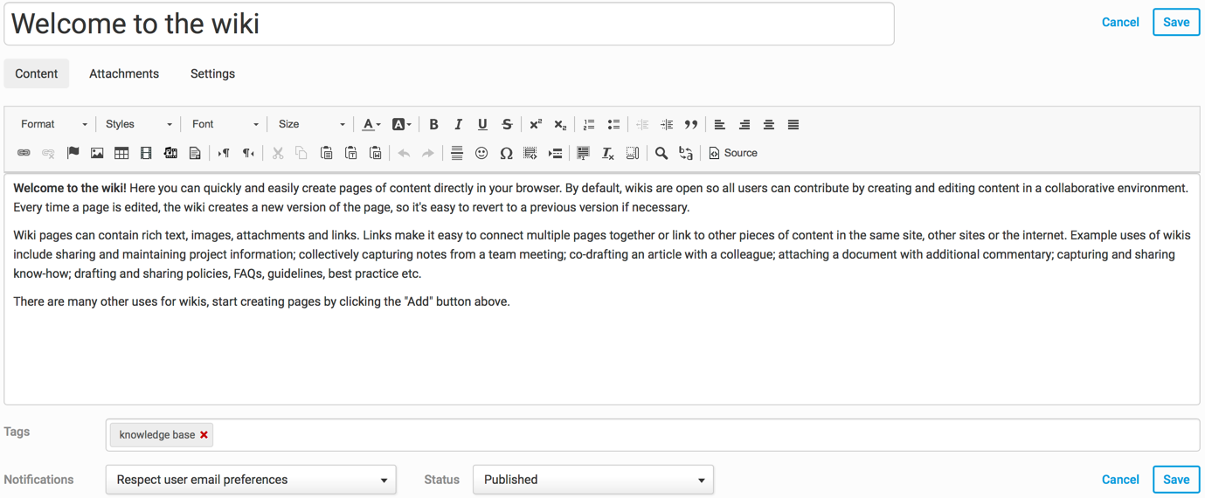Click the "Welcome to the wiki" title field

(x=449, y=24)
